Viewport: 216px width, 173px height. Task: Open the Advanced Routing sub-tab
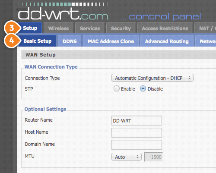point(167,41)
